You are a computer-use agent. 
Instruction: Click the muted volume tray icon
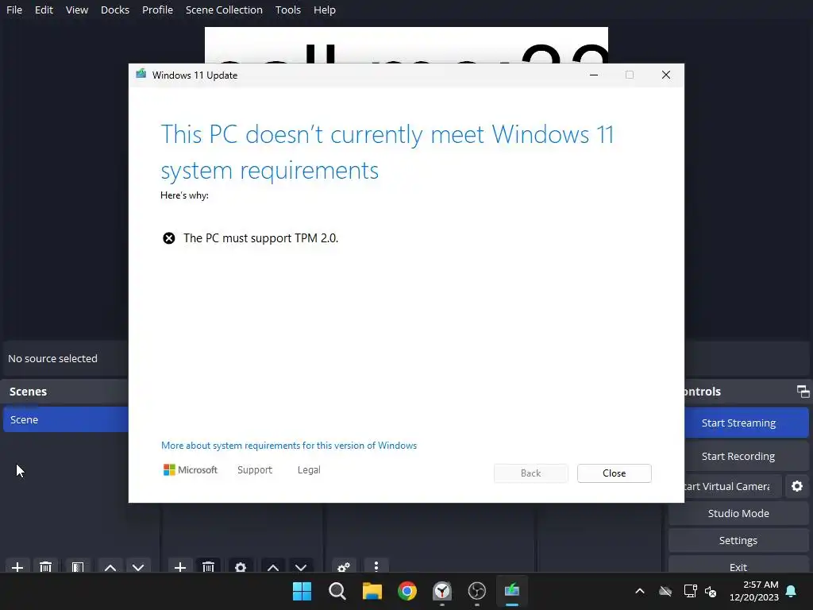[711, 591]
